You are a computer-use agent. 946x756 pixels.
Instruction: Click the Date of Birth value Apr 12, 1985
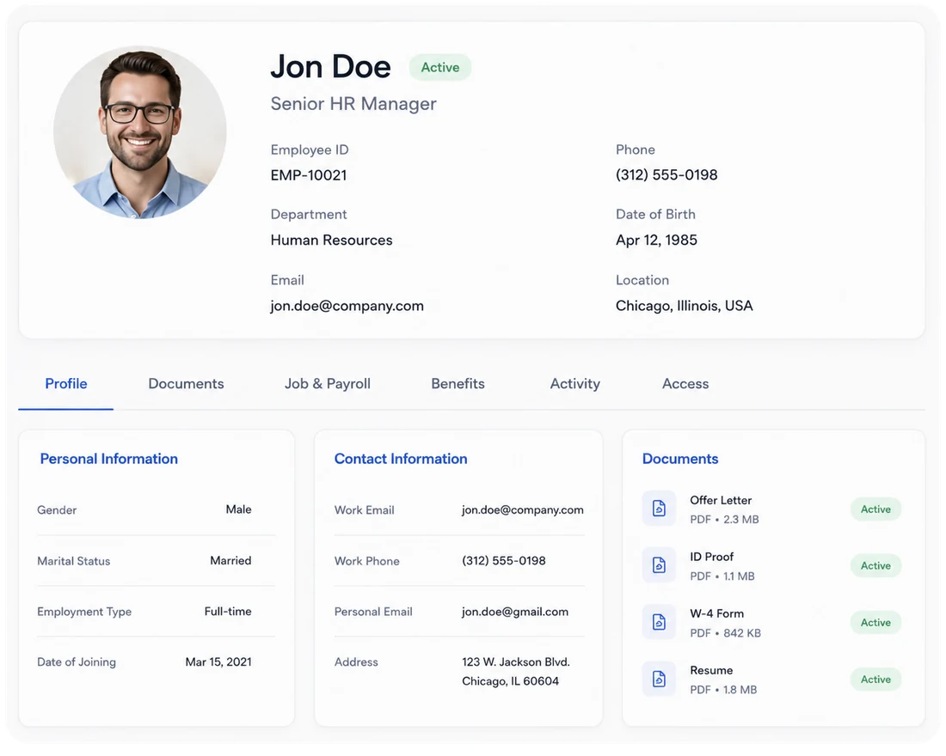[656, 241]
